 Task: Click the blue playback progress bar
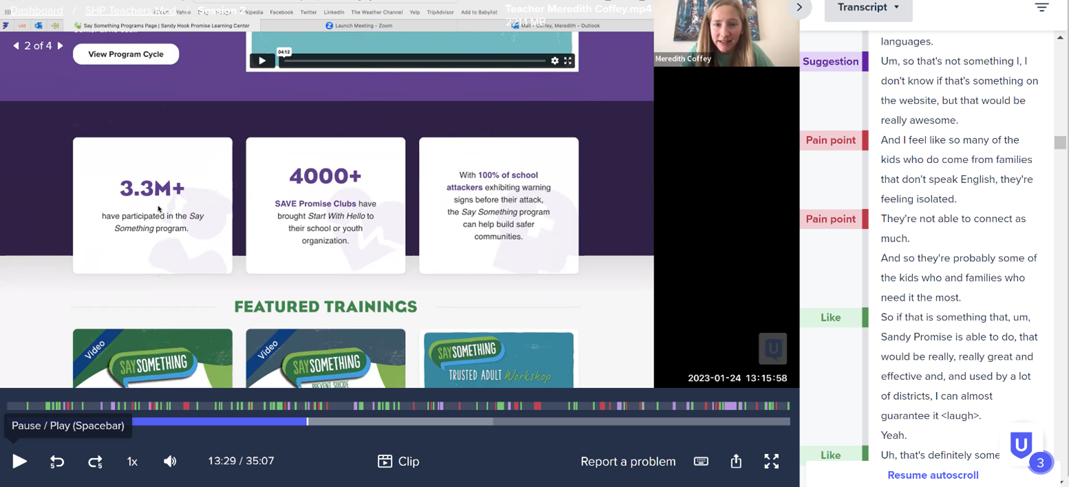coord(220,422)
